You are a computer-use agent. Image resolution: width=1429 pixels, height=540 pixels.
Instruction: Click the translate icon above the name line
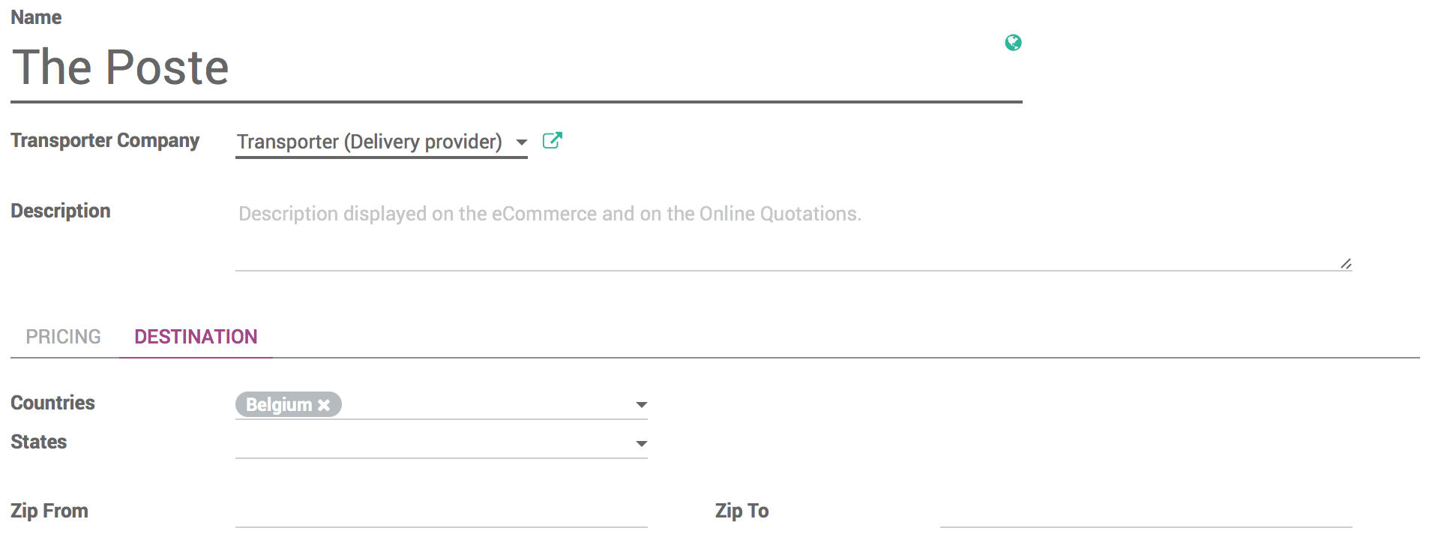point(1012,43)
